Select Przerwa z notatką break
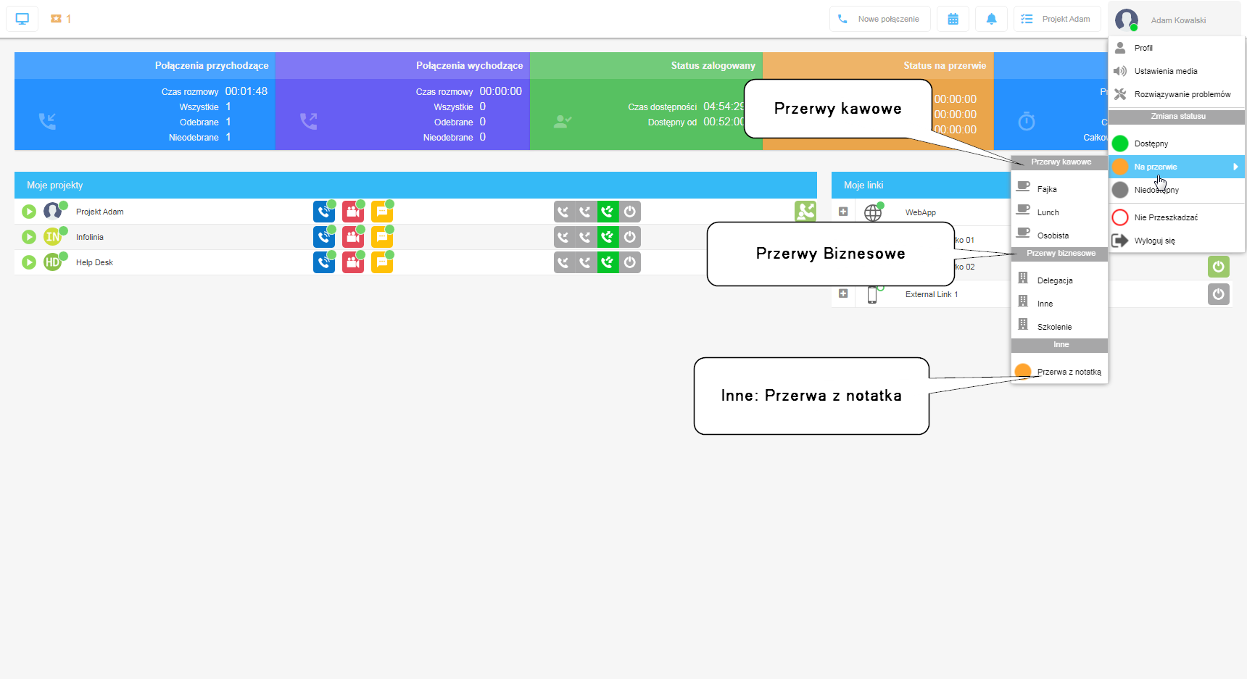Image resolution: width=1247 pixels, height=679 pixels. tap(1059, 371)
